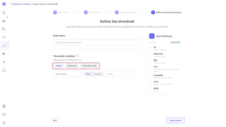
Task: Open the Home sidebar icon
Action: (x=4, y=12)
